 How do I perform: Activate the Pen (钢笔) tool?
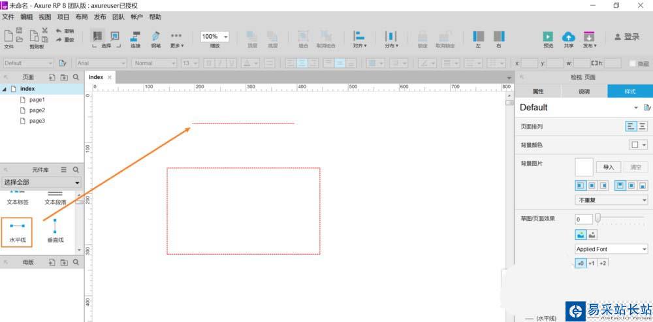(156, 40)
